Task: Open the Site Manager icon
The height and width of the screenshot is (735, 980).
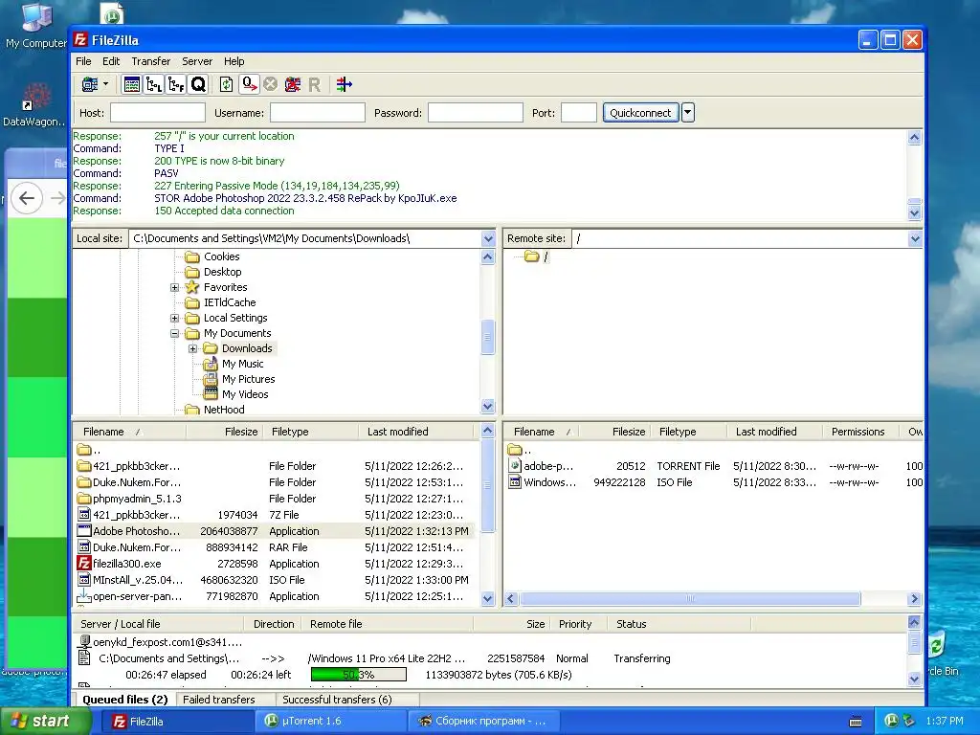Action: point(90,84)
